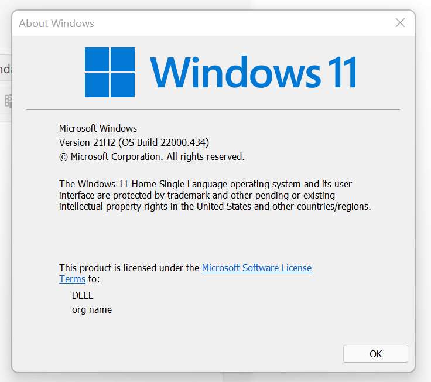Click the Windows 11 wordmark
This screenshot has width=431, height=382.
tap(254, 72)
